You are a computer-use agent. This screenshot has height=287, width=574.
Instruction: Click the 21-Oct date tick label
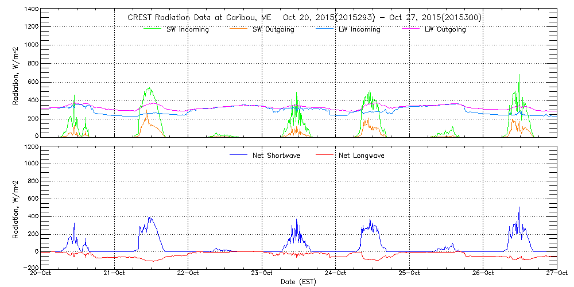coord(115,274)
